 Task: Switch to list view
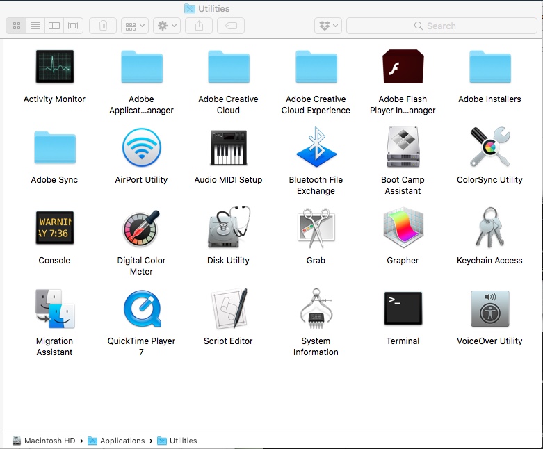tap(35, 26)
